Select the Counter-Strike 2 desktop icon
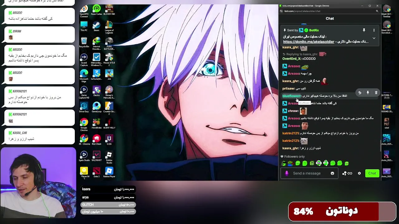 tap(109, 109)
